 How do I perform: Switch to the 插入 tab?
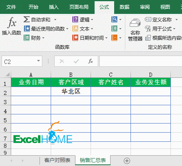(54, 7)
